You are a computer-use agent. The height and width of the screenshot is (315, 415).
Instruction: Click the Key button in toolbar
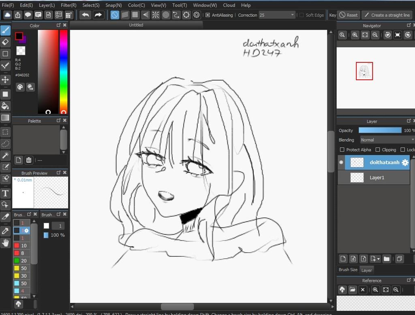(332, 15)
